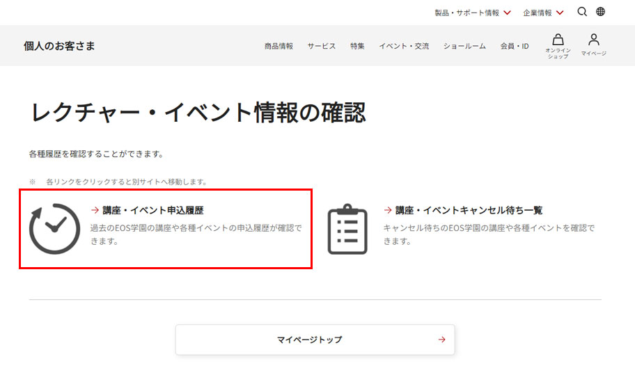The height and width of the screenshot is (384, 635).
Task: Open the サービス menu item
Action: (322, 47)
